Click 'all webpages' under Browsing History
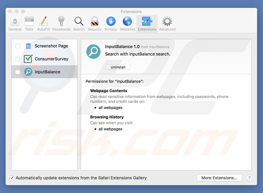The width and height of the screenshot is (263, 193). (x=111, y=129)
